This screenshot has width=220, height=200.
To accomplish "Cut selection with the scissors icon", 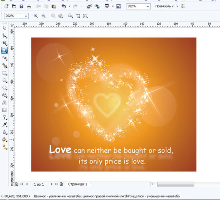I will point(39,6).
